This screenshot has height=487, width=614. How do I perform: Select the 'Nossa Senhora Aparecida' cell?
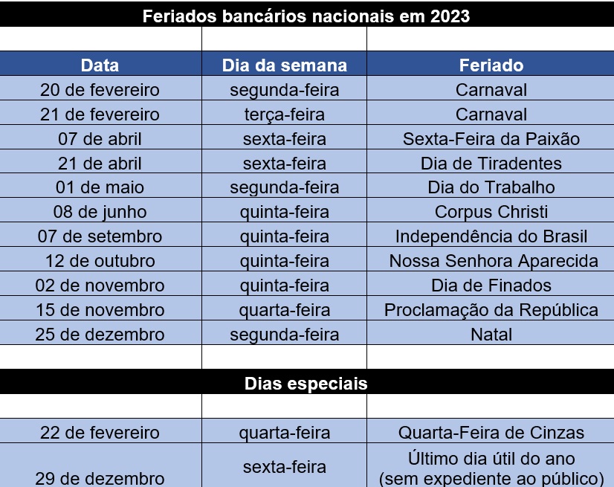pyautogui.click(x=491, y=259)
